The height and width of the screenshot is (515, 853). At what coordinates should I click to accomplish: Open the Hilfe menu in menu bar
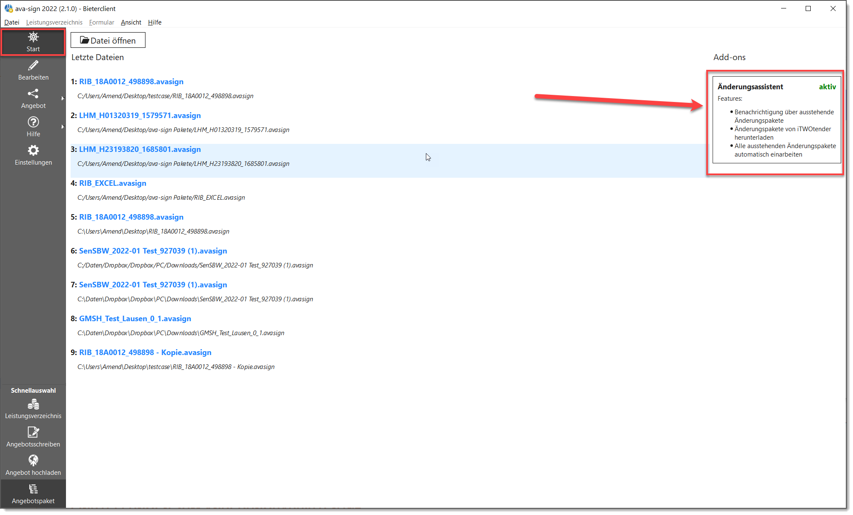[155, 22]
